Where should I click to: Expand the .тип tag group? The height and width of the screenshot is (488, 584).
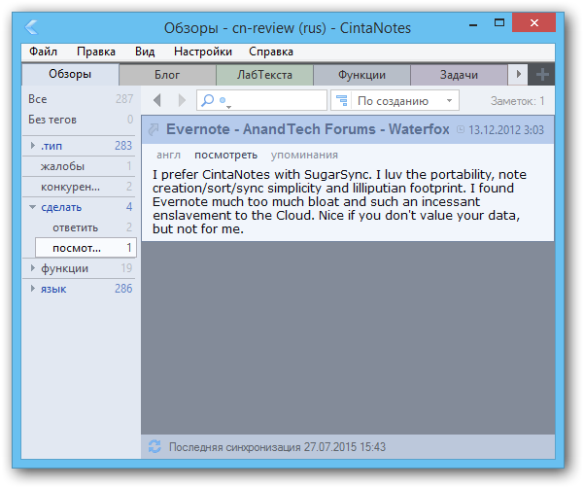33,145
